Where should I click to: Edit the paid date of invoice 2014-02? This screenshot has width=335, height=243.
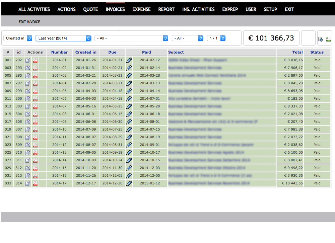129,68
